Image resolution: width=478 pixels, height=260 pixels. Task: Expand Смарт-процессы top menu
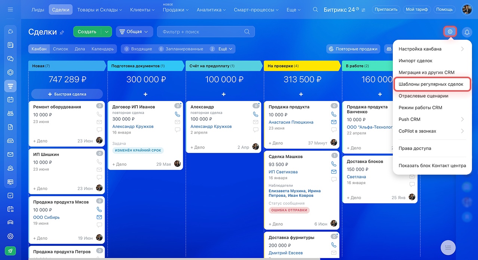coord(256,10)
